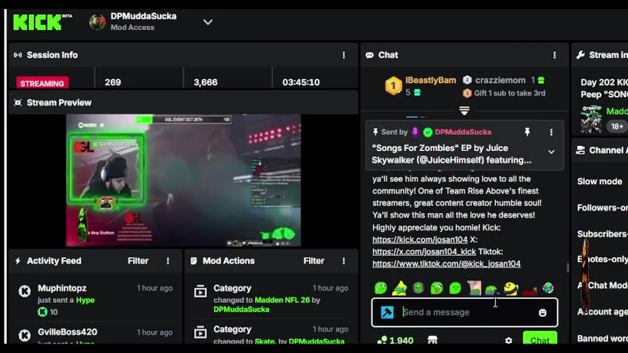Open chat settings gear icon
The height and width of the screenshot is (353, 628).
click(509, 340)
